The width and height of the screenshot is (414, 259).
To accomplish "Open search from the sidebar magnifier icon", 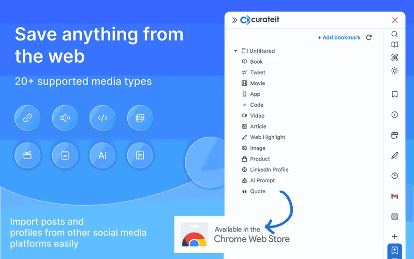I will coord(394,34).
